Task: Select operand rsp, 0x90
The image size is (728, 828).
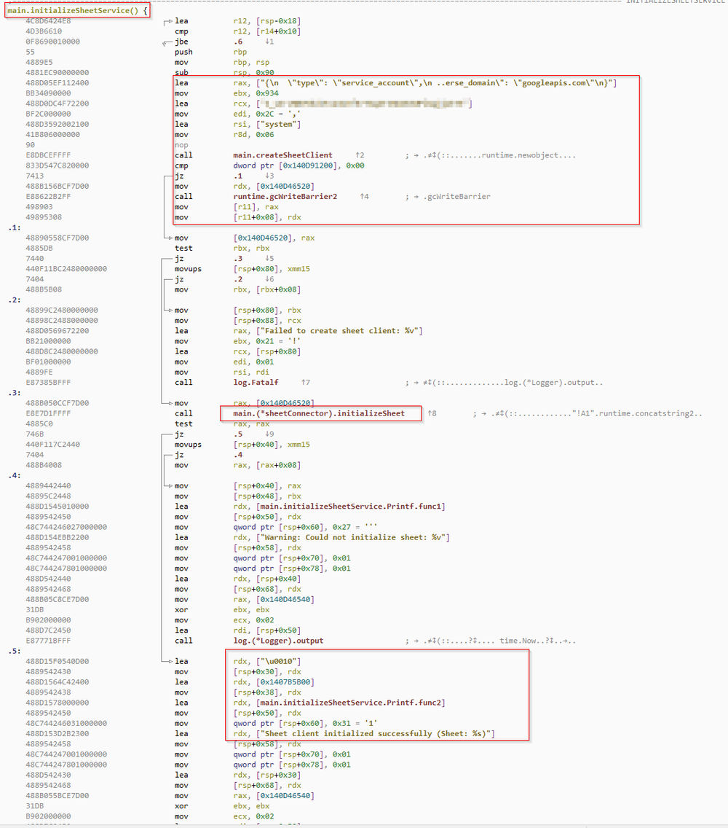Action: (254, 73)
